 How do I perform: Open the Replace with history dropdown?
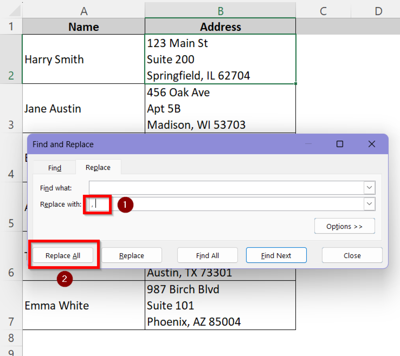point(369,204)
